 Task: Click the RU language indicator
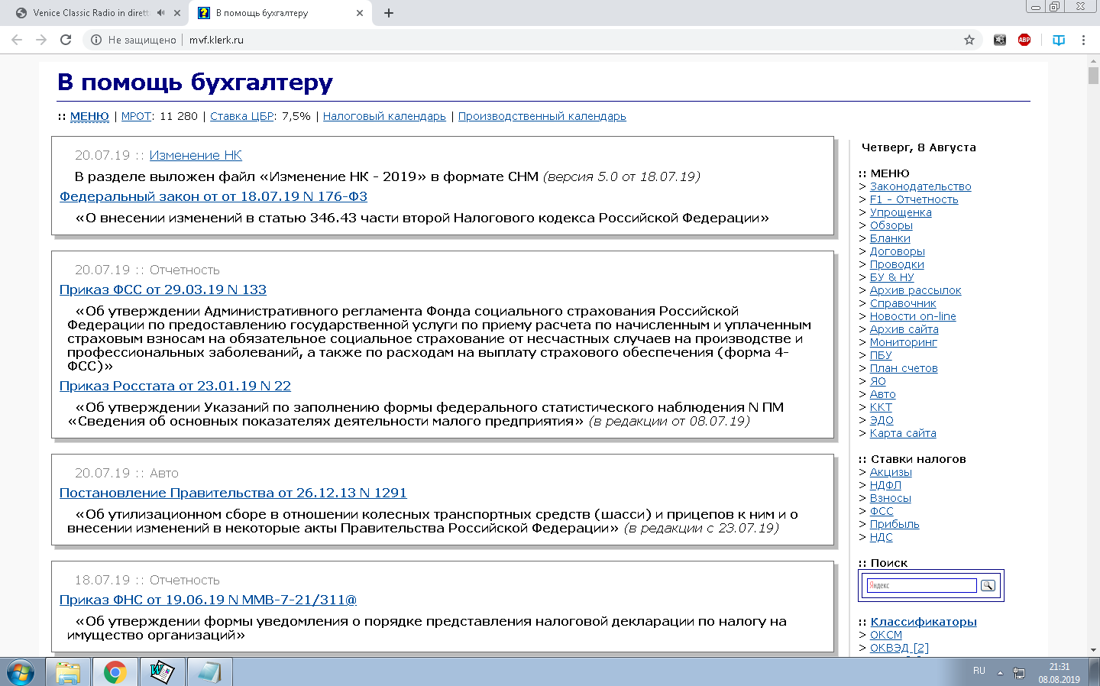(x=979, y=671)
